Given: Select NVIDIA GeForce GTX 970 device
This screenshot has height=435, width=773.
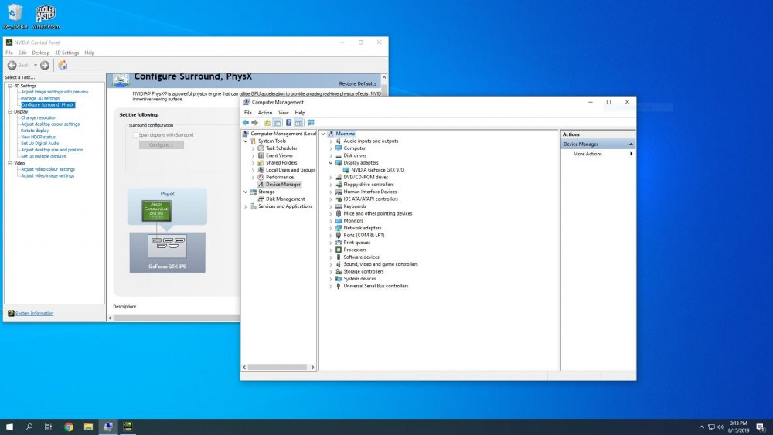Looking at the screenshot, I should [377, 170].
